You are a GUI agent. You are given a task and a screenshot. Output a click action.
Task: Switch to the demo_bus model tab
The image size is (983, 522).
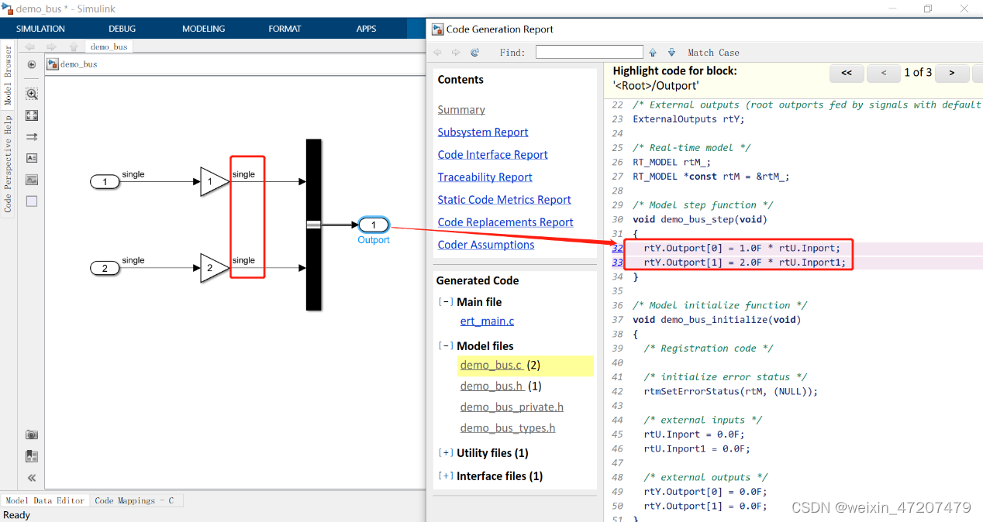tap(109, 46)
